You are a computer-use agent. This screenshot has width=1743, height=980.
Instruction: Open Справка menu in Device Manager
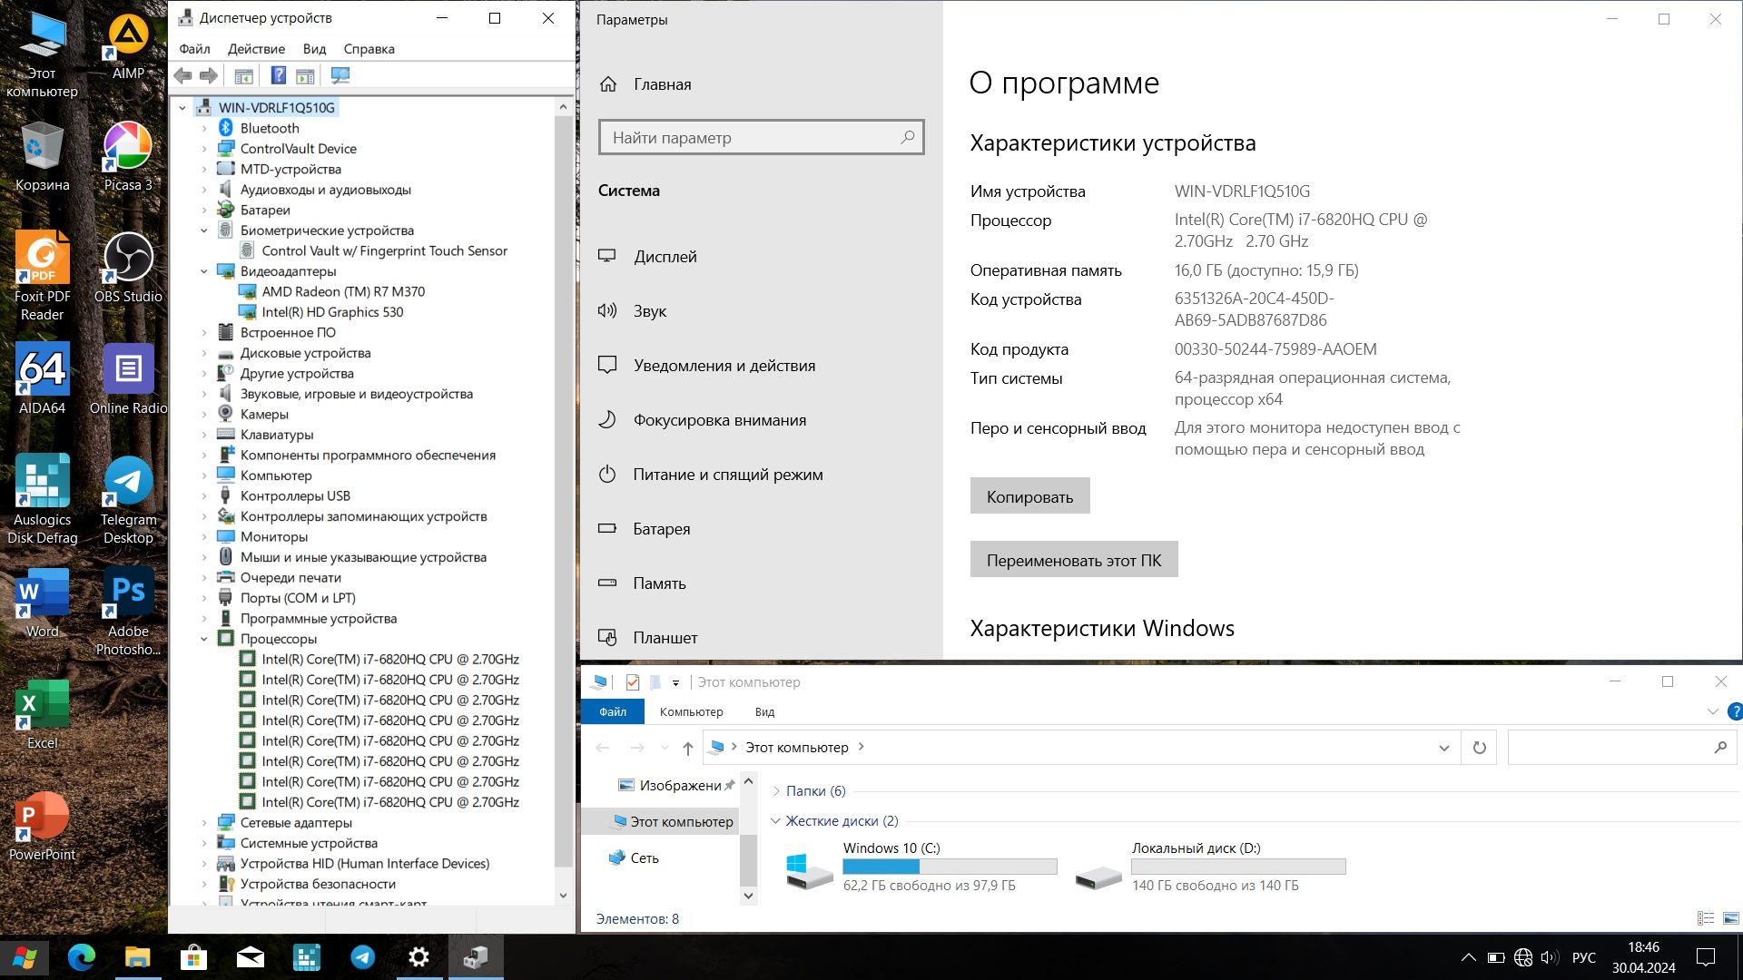pos(369,49)
